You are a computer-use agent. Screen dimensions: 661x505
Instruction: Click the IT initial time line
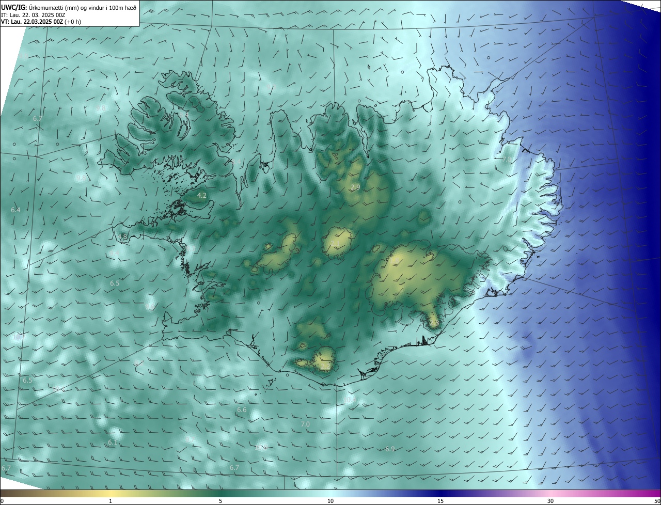click(33, 15)
